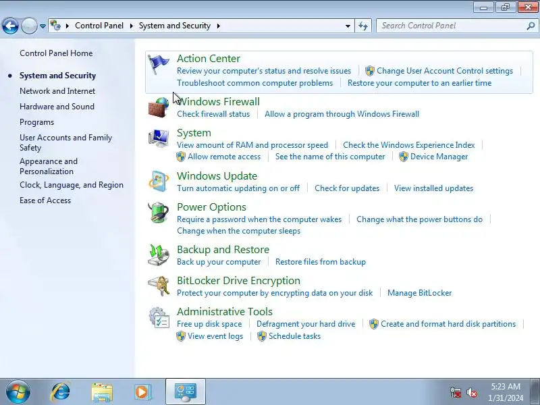540x405 pixels.
Task: Click the Back navigation arrow button
Action: 10,26
